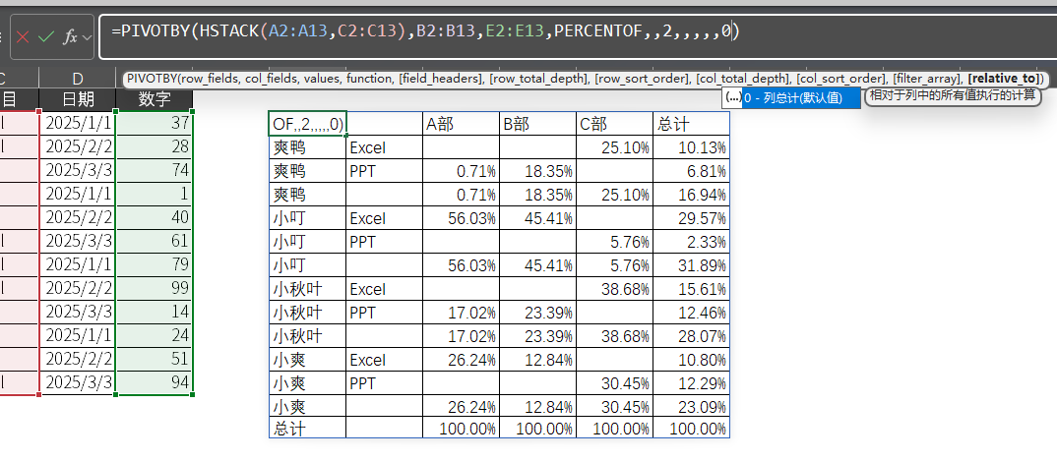Select the A部 pivot column header

point(462,123)
